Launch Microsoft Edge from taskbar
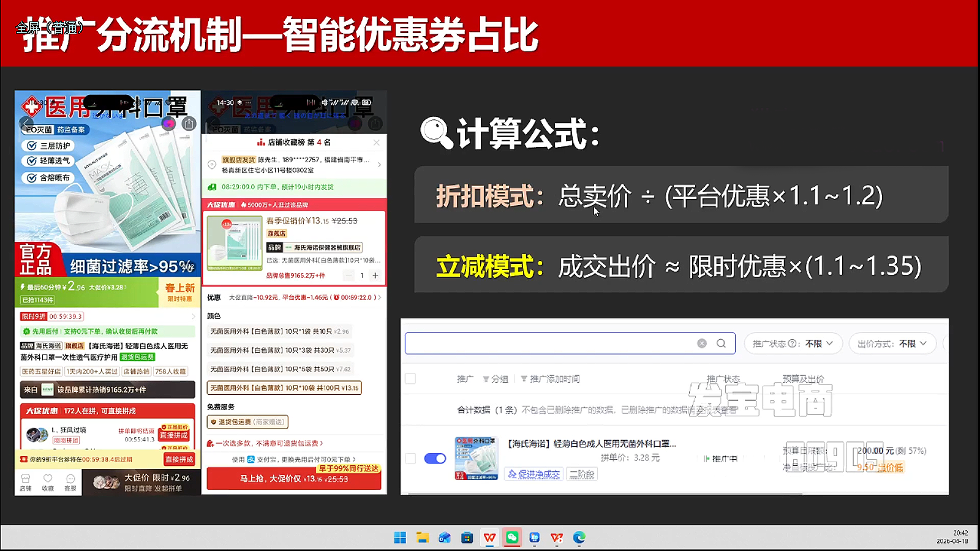 (579, 538)
